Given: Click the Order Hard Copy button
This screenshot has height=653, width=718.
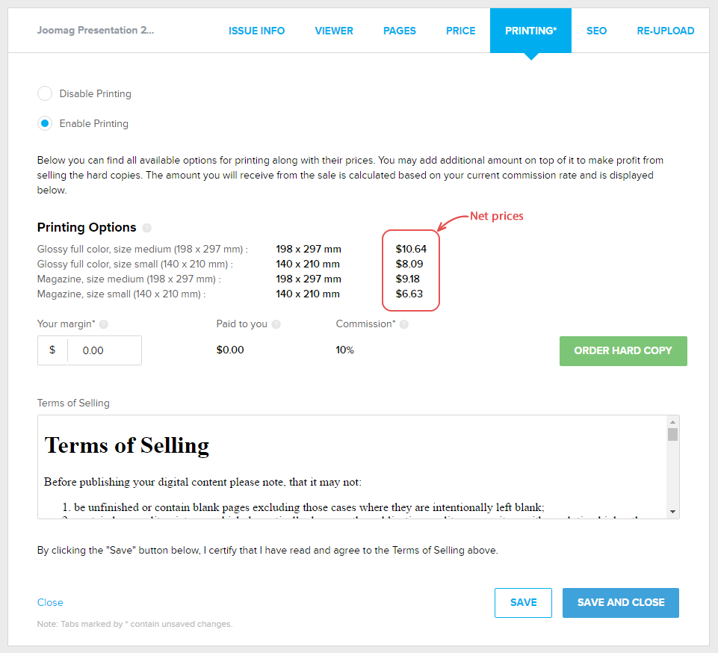Looking at the screenshot, I should pyautogui.click(x=623, y=350).
